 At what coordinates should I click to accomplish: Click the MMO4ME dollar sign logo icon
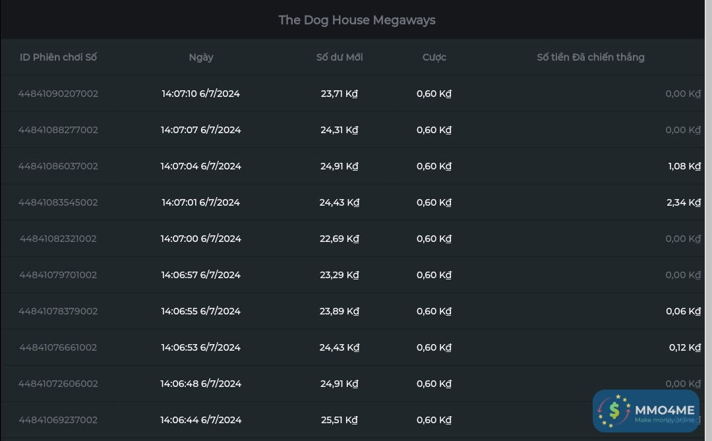[614, 411]
